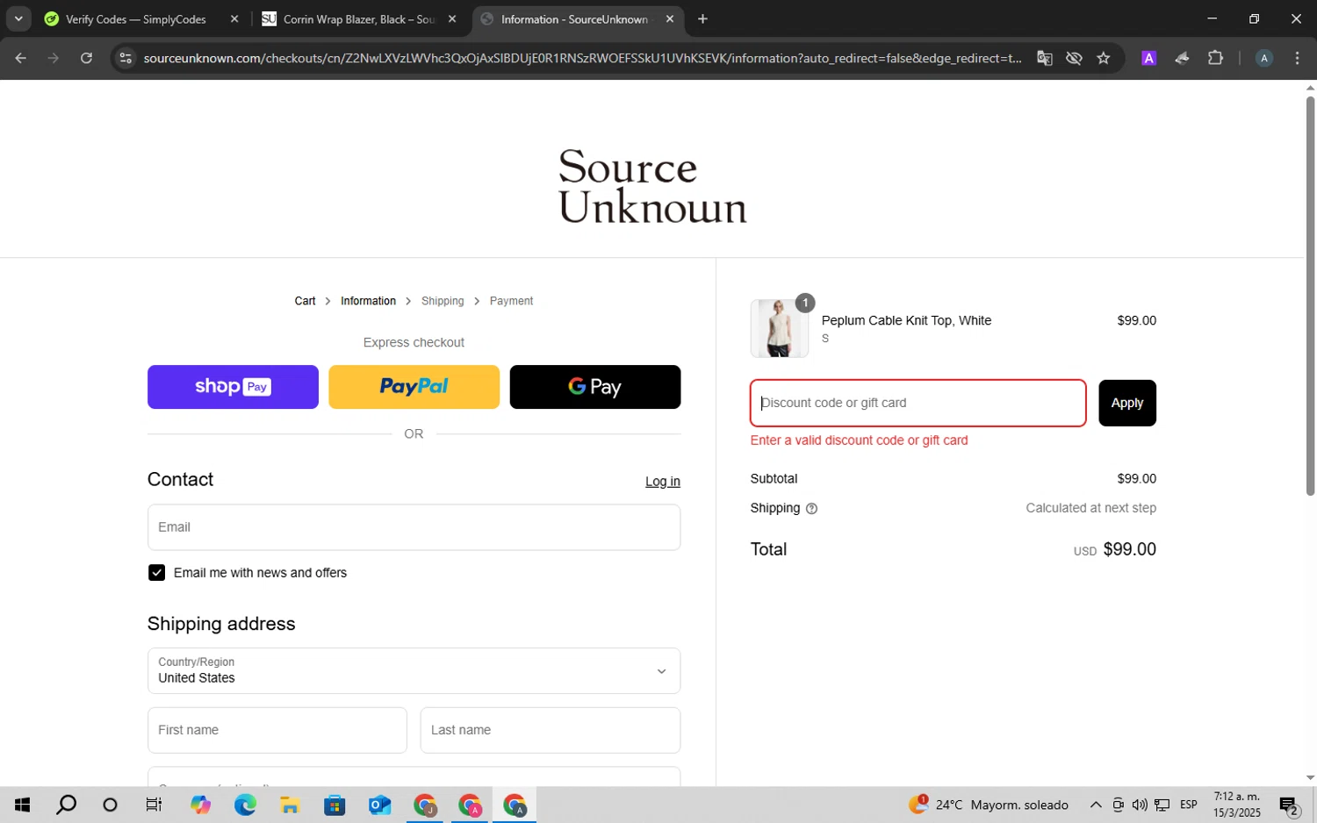This screenshot has height=823, width=1317.
Task: Open the Windows Start menu
Action: click(22, 805)
